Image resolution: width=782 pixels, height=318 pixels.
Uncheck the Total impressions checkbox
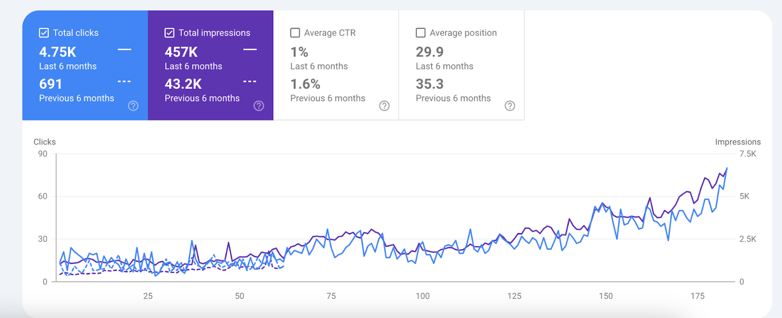coord(170,33)
